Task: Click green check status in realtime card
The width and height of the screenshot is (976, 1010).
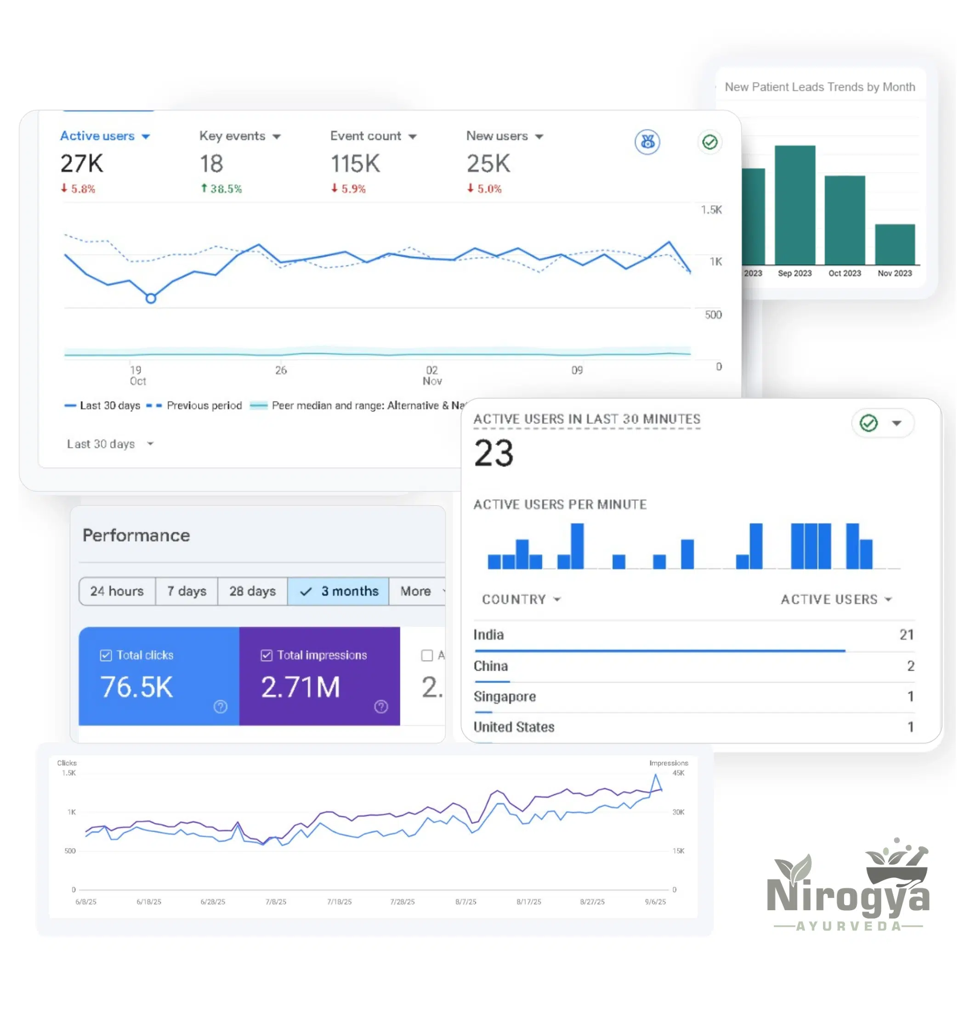Action: pos(868,423)
